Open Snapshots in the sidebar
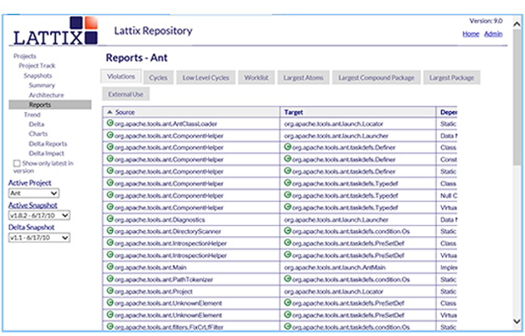 tap(38, 75)
